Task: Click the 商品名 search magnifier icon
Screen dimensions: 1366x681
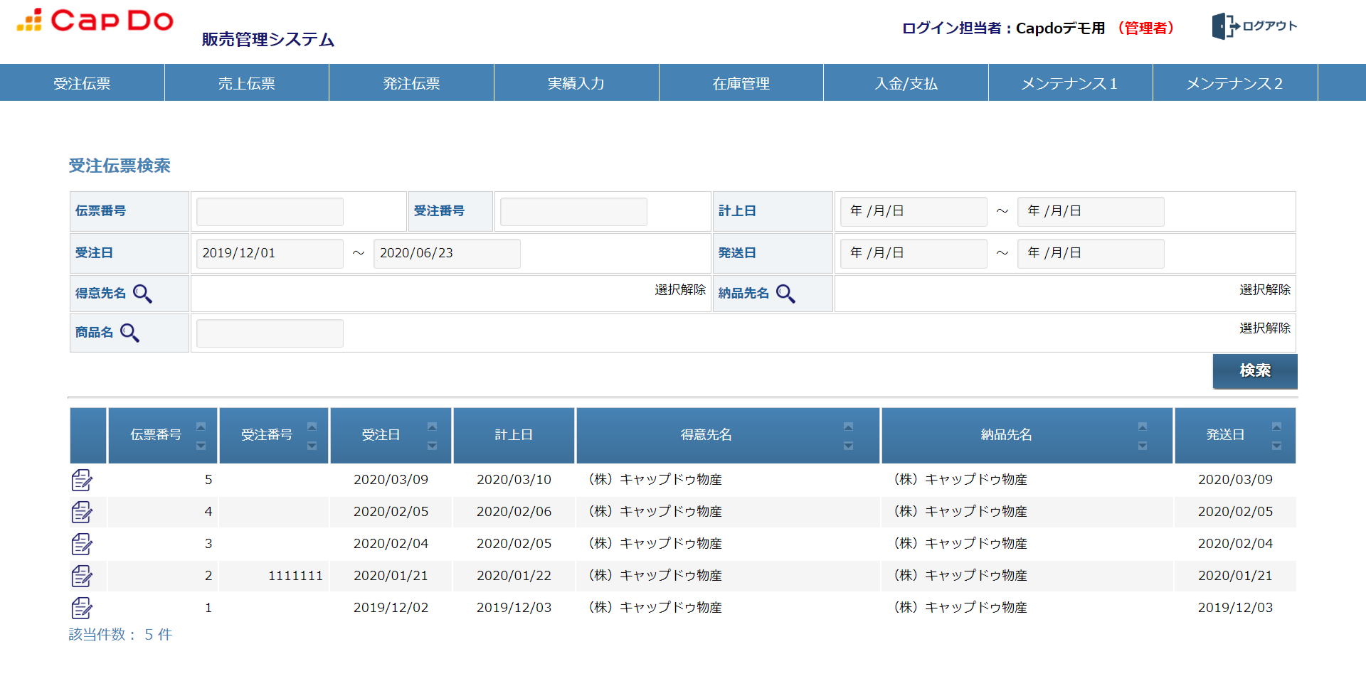Action: (129, 333)
